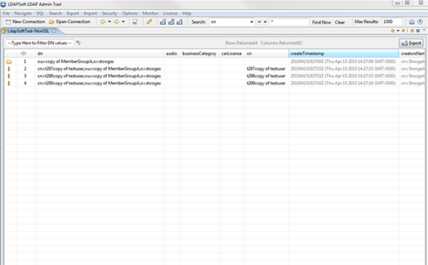Click the chain-link connect icon in toolbar
Image resolution: width=428 pixels, height=265 pixels.
tap(149, 22)
